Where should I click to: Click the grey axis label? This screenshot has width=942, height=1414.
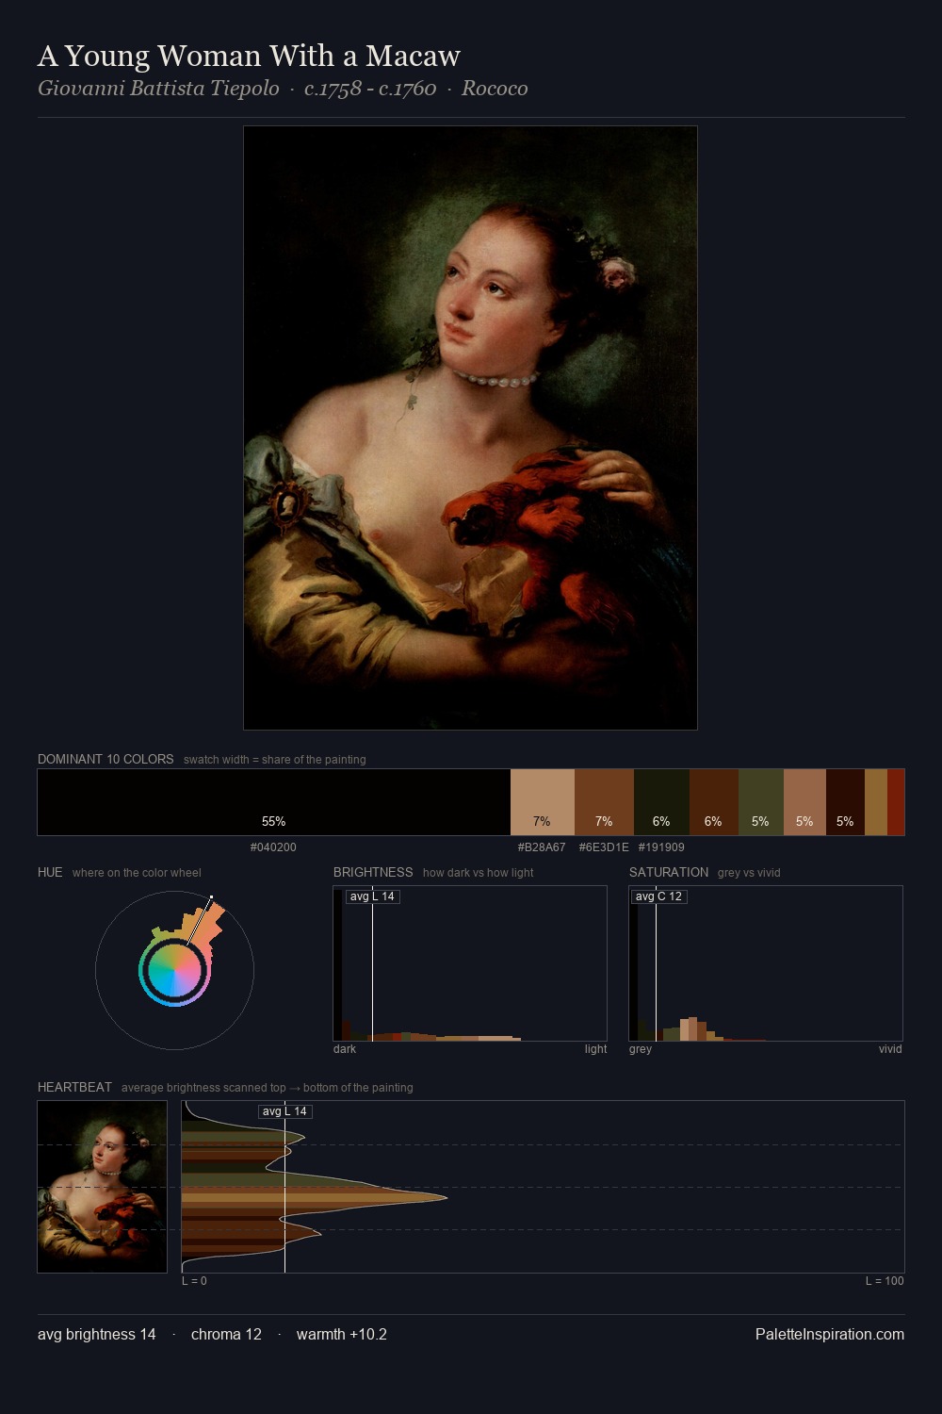pos(641,1049)
